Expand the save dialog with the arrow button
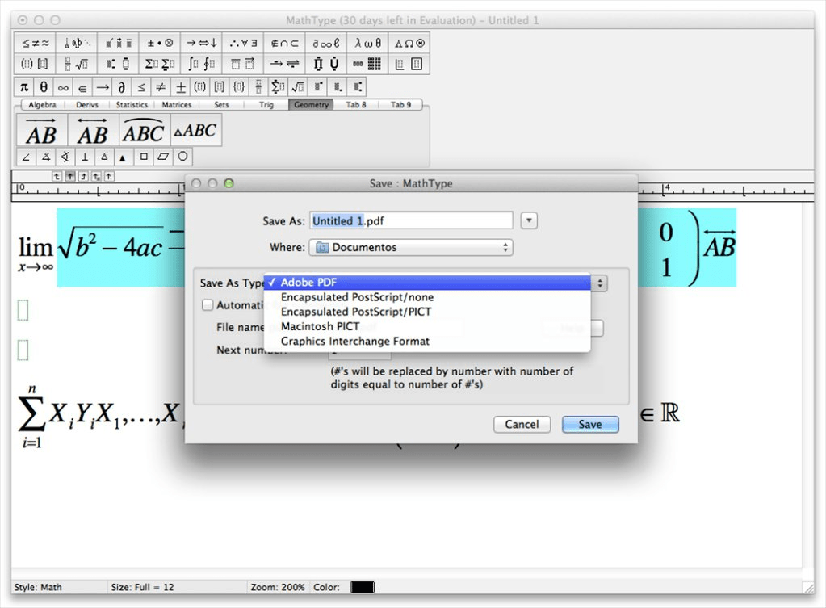 pos(529,220)
